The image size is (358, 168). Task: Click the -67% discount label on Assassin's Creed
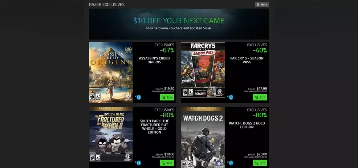click(x=167, y=50)
